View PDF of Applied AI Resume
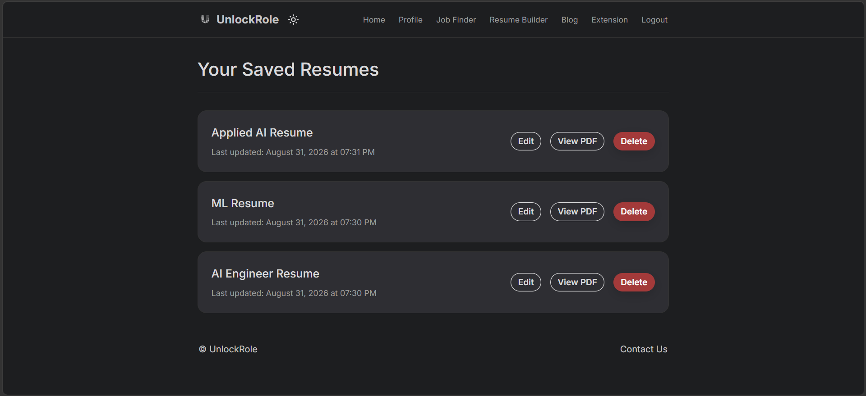Viewport: 866px width, 396px height. point(577,141)
